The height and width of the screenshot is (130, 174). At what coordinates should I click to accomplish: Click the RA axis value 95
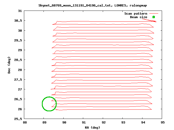click(163, 122)
